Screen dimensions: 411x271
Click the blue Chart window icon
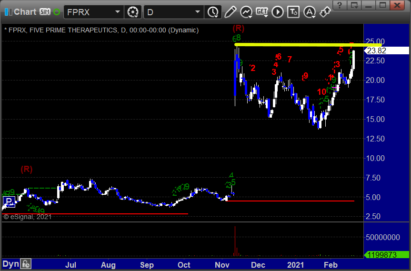pyautogui.click(x=8, y=12)
